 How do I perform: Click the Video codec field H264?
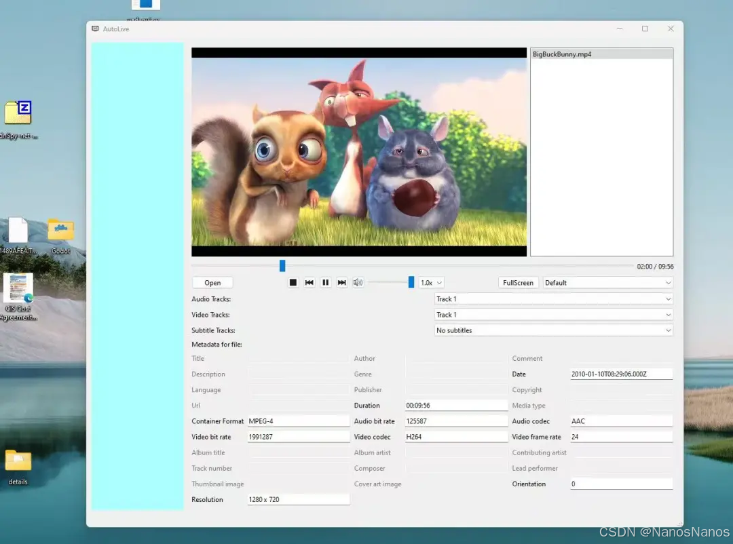[x=456, y=437]
